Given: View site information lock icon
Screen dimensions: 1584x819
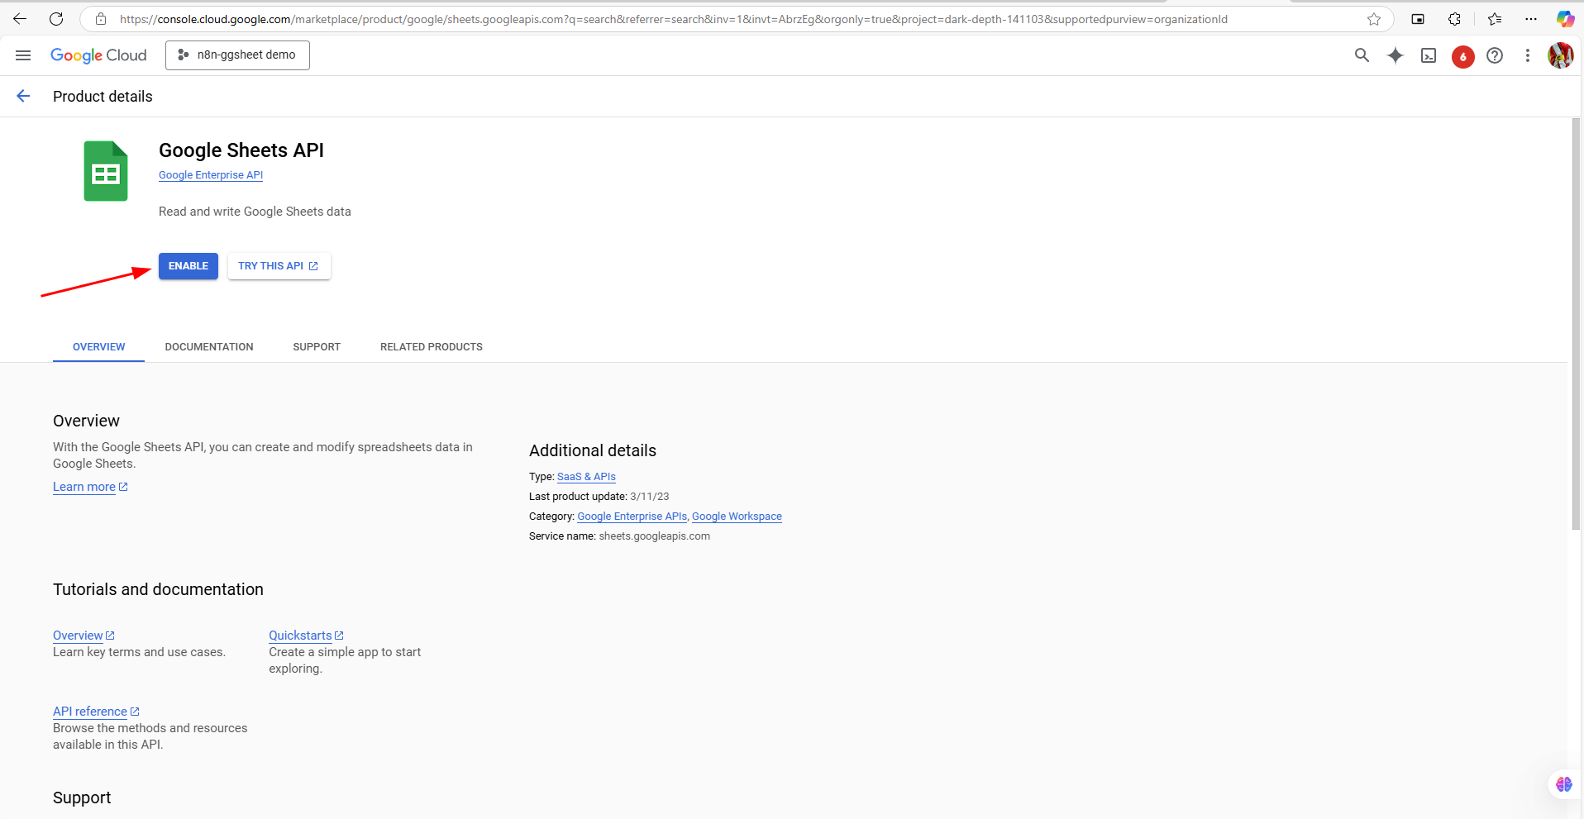Looking at the screenshot, I should [x=101, y=19].
